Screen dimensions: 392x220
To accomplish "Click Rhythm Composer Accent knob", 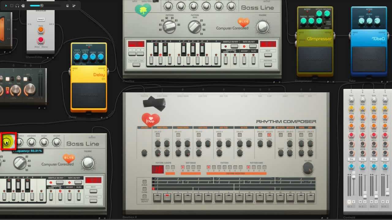I will pyautogui.click(x=144, y=153).
